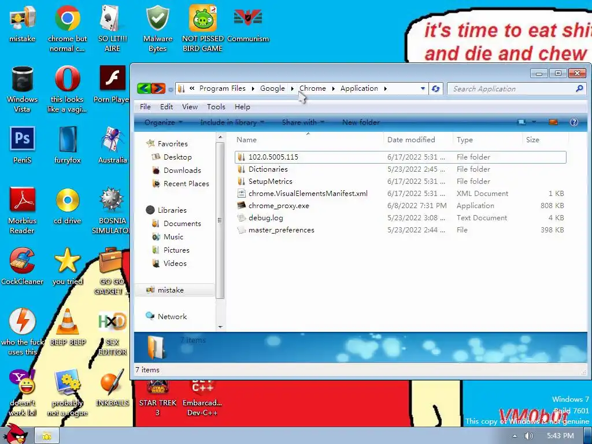The image size is (592, 444).
Task: Open the cd drive desktop icon
Action: [x=67, y=206]
